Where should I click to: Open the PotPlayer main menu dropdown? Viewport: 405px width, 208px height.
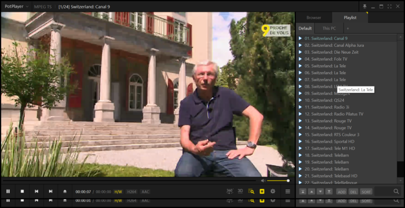(x=16, y=6)
